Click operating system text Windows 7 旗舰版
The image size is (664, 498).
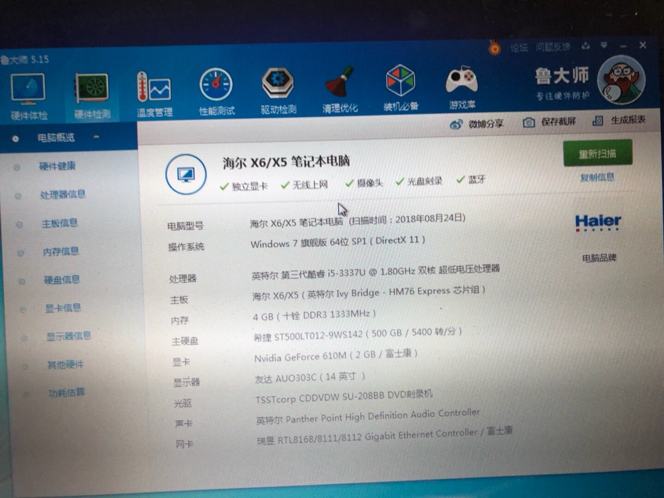click(338, 242)
